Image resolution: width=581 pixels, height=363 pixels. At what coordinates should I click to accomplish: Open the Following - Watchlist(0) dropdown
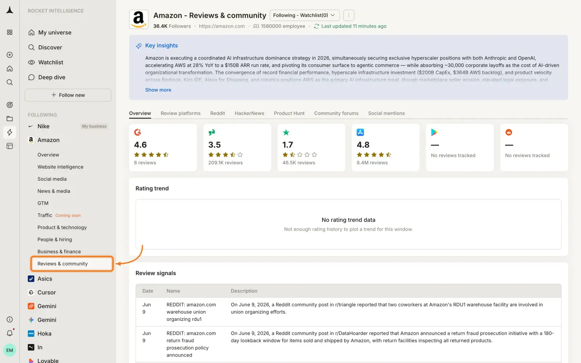pos(305,15)
